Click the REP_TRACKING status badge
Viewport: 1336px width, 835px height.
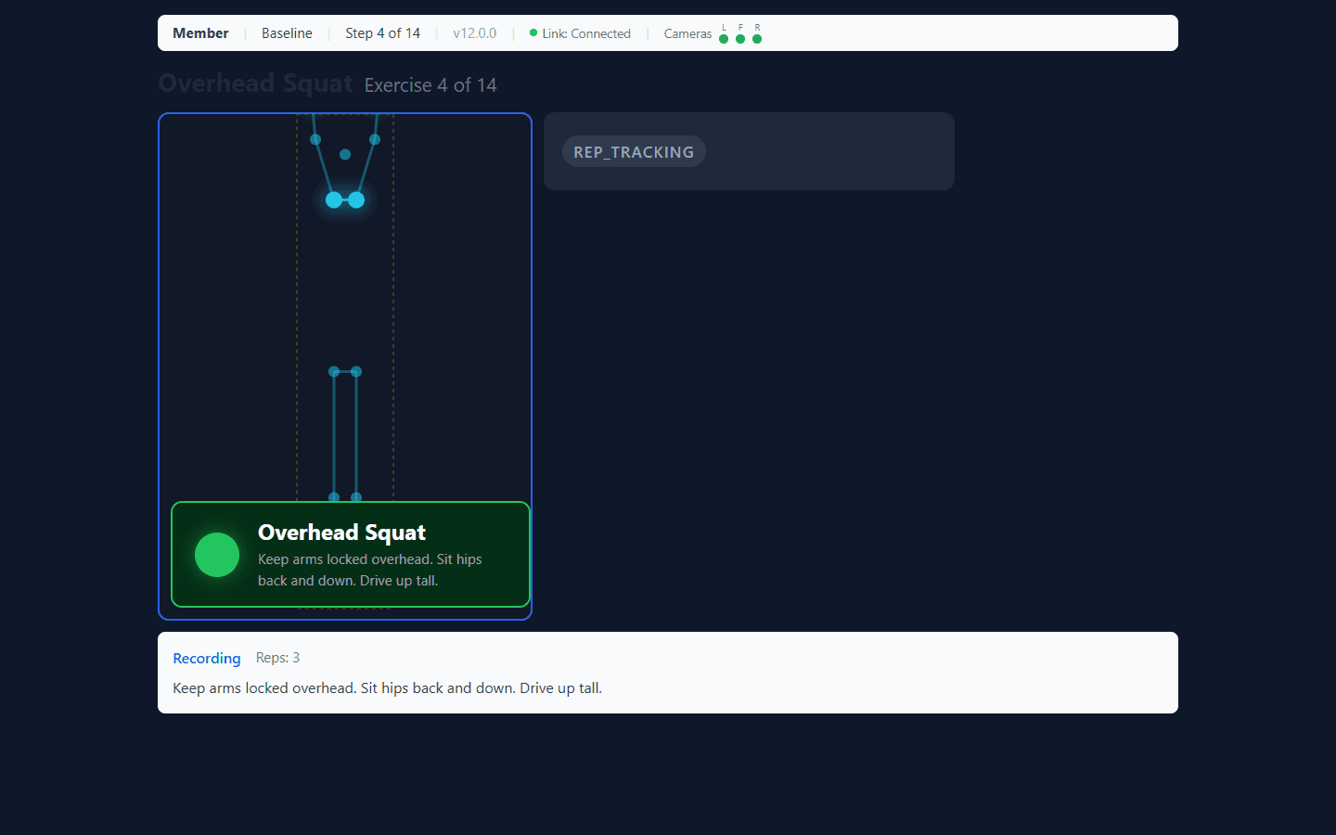[634, 151]
